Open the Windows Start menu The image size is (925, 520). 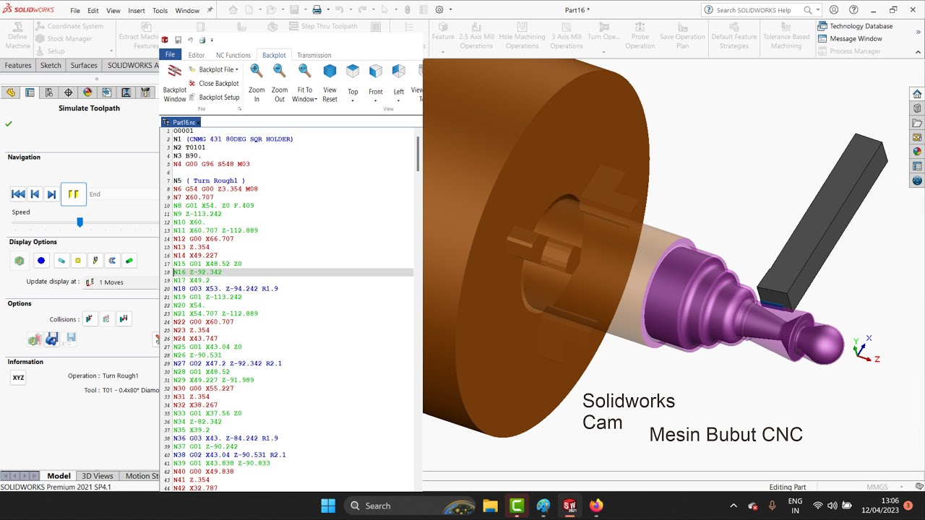click(328, 506)
